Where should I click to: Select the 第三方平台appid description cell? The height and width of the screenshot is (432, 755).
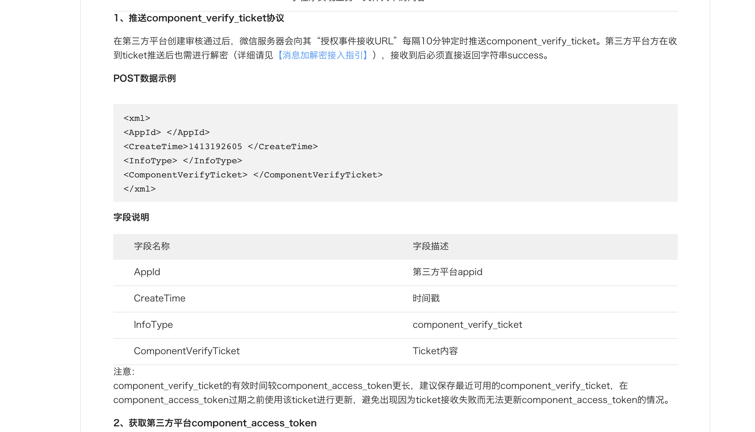tap(447, 272)
